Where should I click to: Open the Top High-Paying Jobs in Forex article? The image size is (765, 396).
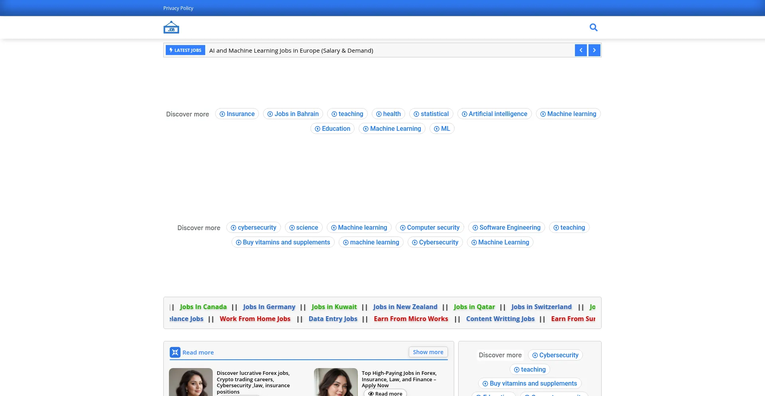398,379
